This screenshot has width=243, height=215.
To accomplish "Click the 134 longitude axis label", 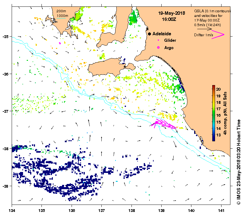I will [x=12, y=210].
